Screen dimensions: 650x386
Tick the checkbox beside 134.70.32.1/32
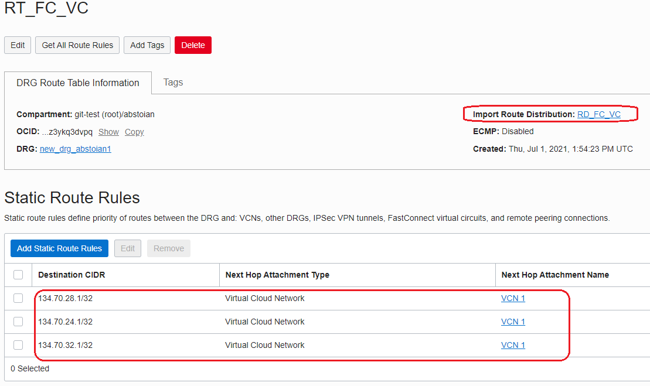pos(18,345)
